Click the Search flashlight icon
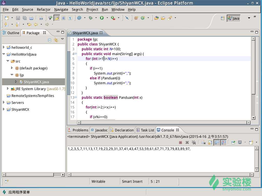Image resolution: width=262 pixels, height=196 pixels. (170, 18)
